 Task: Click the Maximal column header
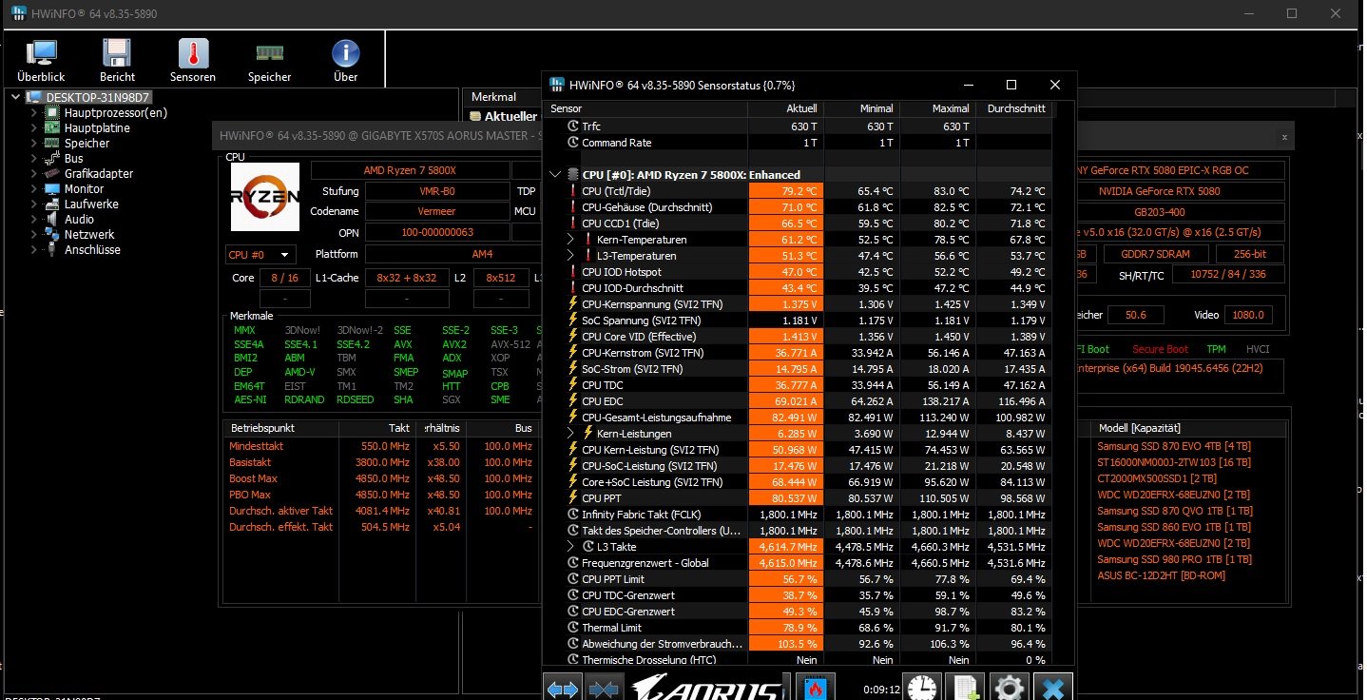pyautogui.click(x=937, y=109)
